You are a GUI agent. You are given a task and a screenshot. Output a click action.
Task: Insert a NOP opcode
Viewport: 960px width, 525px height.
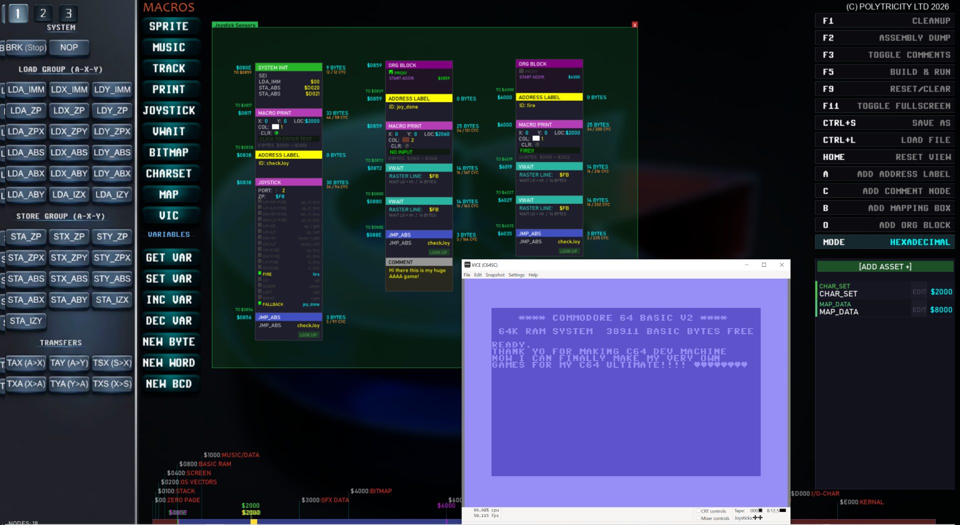tap(69, 47)
